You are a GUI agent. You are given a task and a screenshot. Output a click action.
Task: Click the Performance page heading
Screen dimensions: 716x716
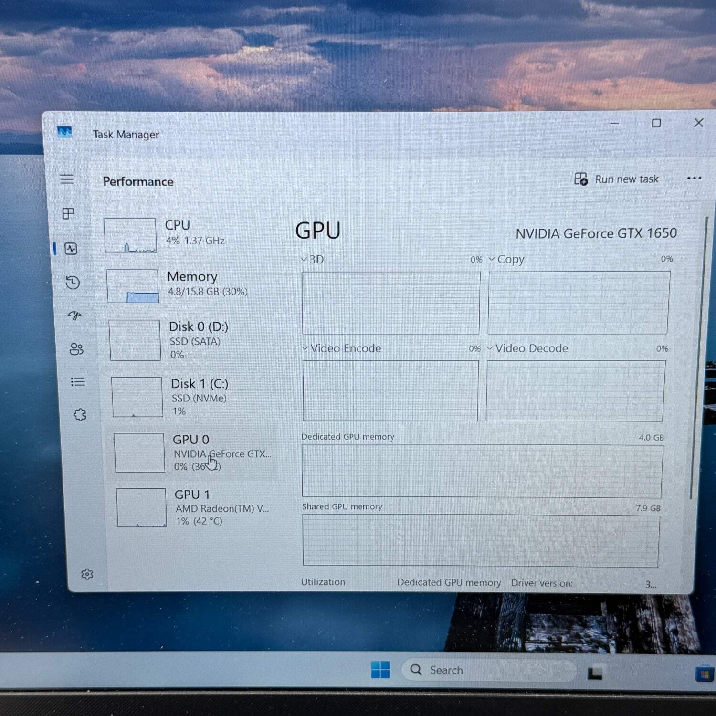(x=138, y=181)
